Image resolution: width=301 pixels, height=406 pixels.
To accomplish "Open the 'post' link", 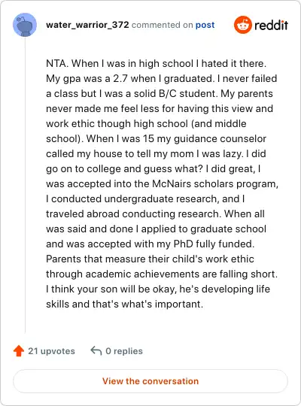I will click(205, 25).
